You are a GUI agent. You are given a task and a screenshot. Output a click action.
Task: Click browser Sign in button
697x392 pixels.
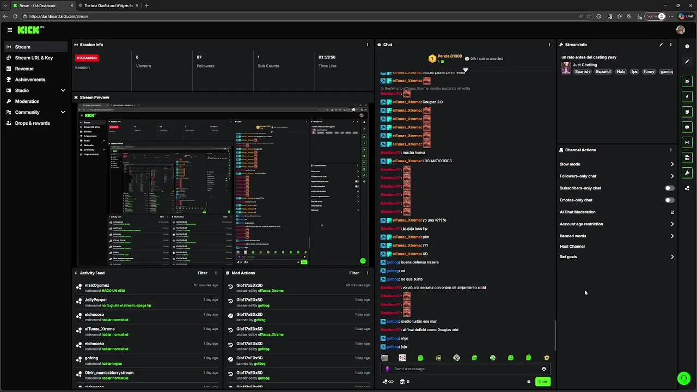655,16
